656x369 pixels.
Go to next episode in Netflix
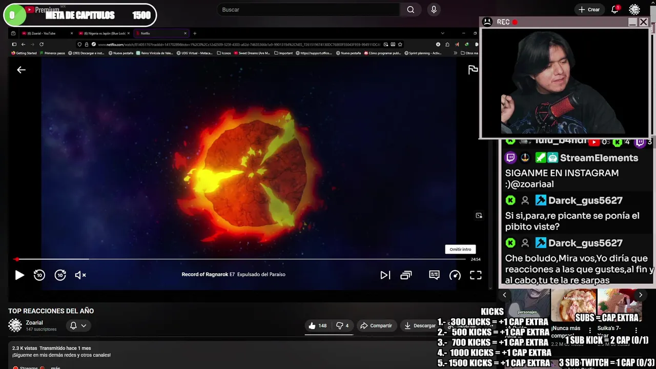coord(385,275)
